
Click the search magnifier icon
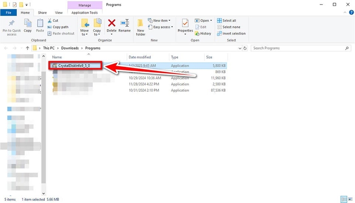coord(347,48)
